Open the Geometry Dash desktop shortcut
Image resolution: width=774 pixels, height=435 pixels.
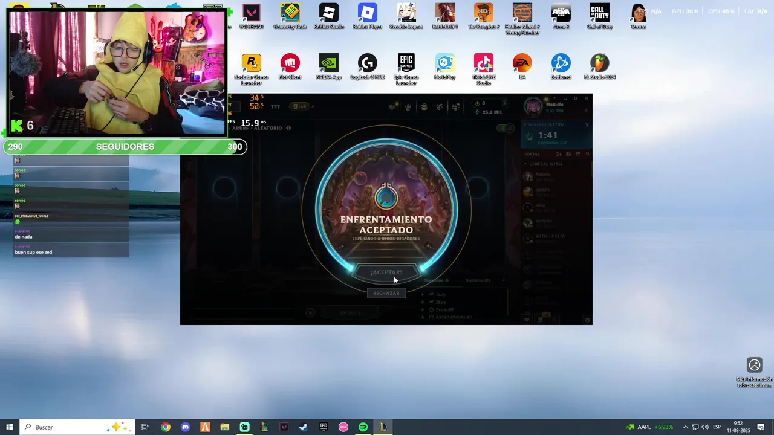pyautogui.click(x=290, y=17)
